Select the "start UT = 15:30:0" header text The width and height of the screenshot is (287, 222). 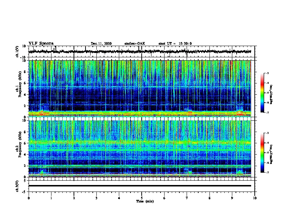[x=175, y=44]
